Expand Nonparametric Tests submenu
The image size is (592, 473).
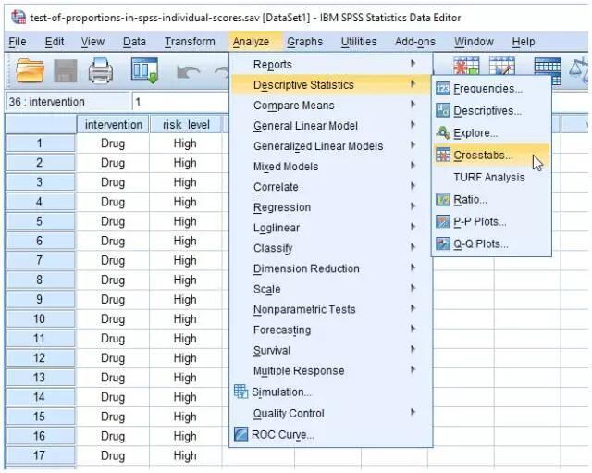point(304,309)
